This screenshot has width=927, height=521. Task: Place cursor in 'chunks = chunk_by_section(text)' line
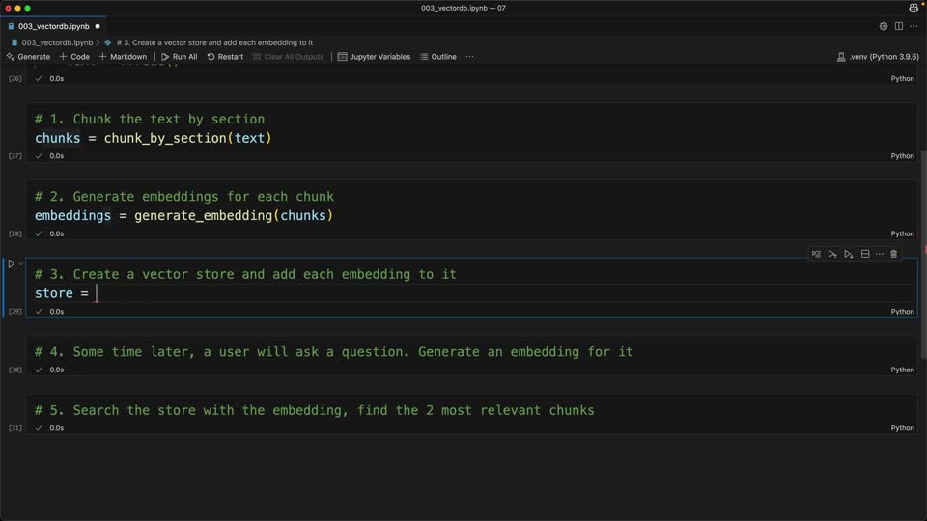(154, 138)
